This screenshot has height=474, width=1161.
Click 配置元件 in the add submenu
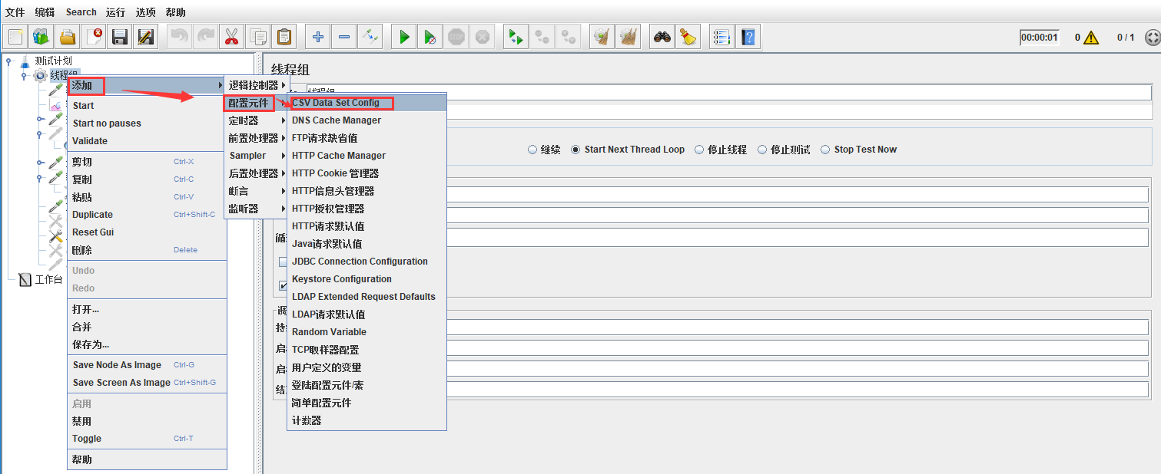click(x=255, y=103)
